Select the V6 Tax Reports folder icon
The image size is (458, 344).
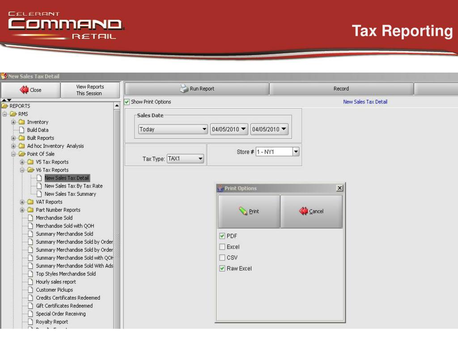point(31,170)
